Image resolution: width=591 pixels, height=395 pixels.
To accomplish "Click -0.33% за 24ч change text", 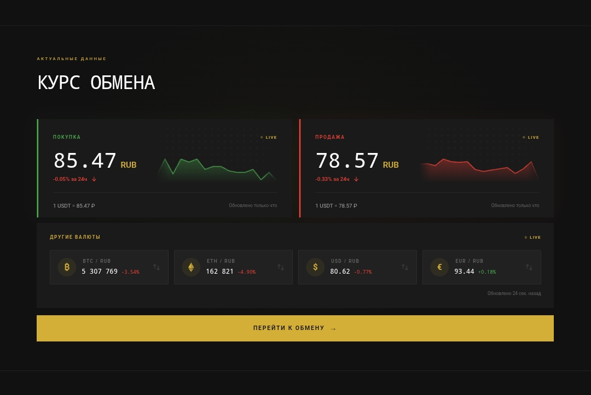I will [333, 179].
